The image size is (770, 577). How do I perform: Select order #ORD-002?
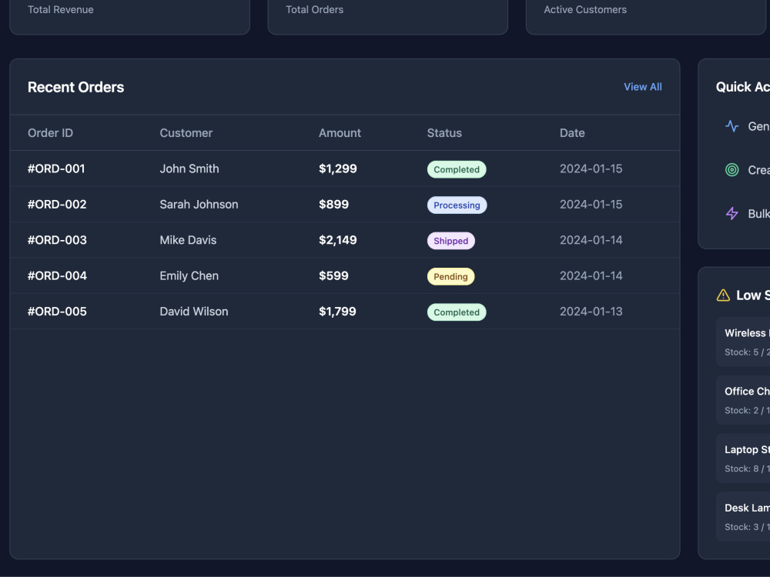pyautogui.click(x=57, y=205)
